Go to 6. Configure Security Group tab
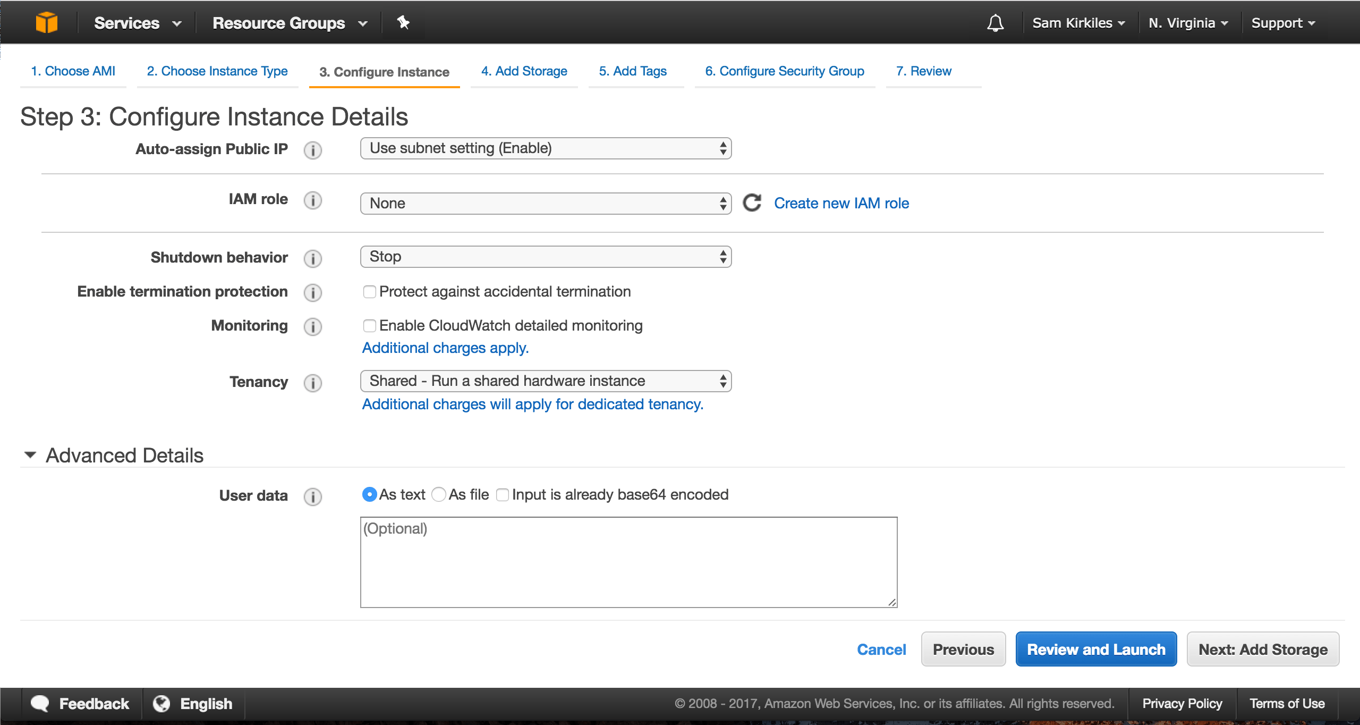This screenshot has height=725, width=1360. tap(784, 71)
